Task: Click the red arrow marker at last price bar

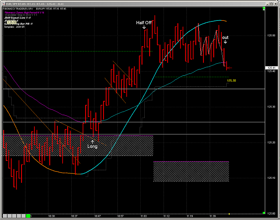Action: click(229, 68)
